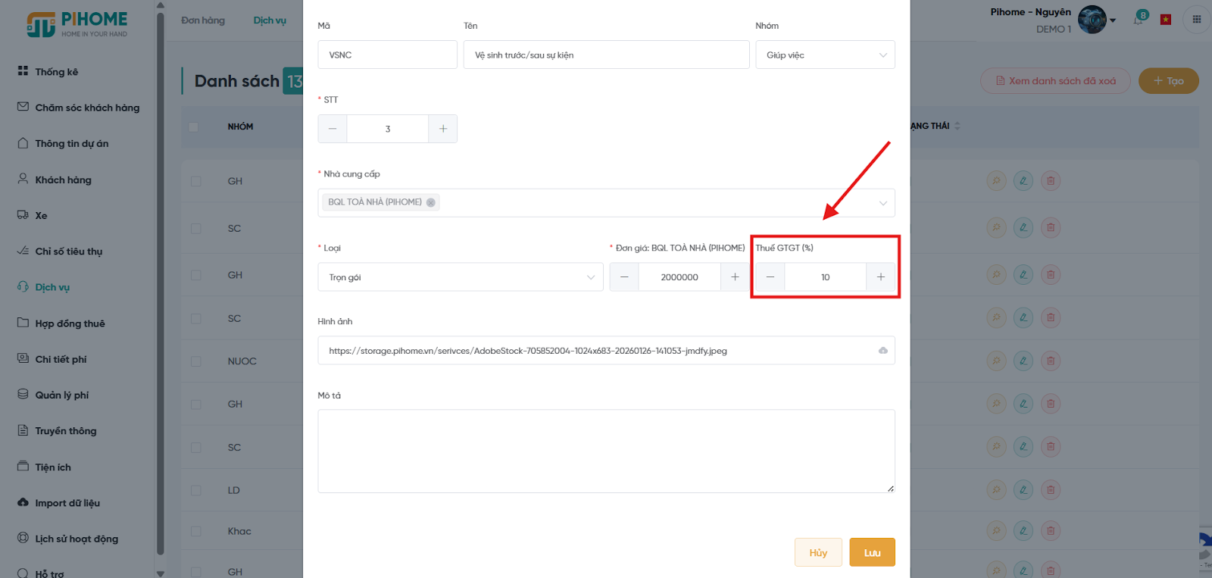Increase the Đơn giá with plus button

pyautogui.click(x=735, y=277)
